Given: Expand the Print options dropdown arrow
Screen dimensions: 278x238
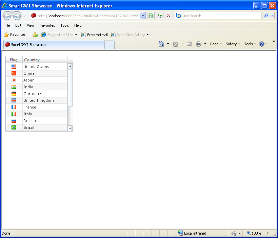Looking at the screenshot, I should tap(205, 44).
